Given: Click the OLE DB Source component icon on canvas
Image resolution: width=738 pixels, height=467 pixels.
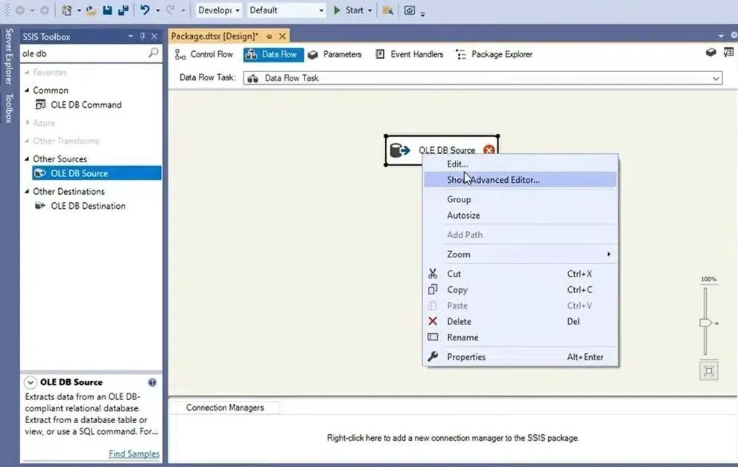Looking at the screenshot, I should point(400,150).
